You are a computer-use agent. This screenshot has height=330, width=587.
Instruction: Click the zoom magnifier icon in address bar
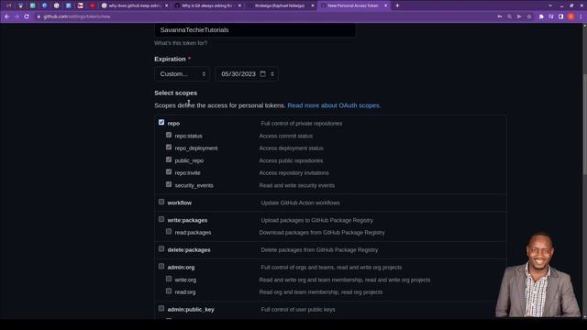(x=510, y=16)
